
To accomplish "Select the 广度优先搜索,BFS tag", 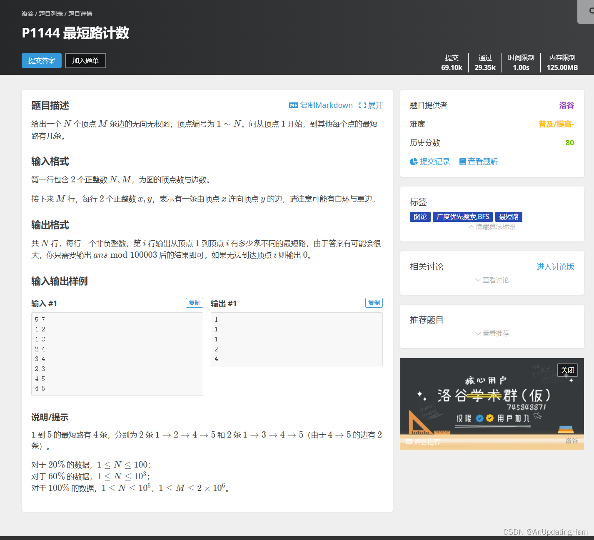I will pos(462,216).
